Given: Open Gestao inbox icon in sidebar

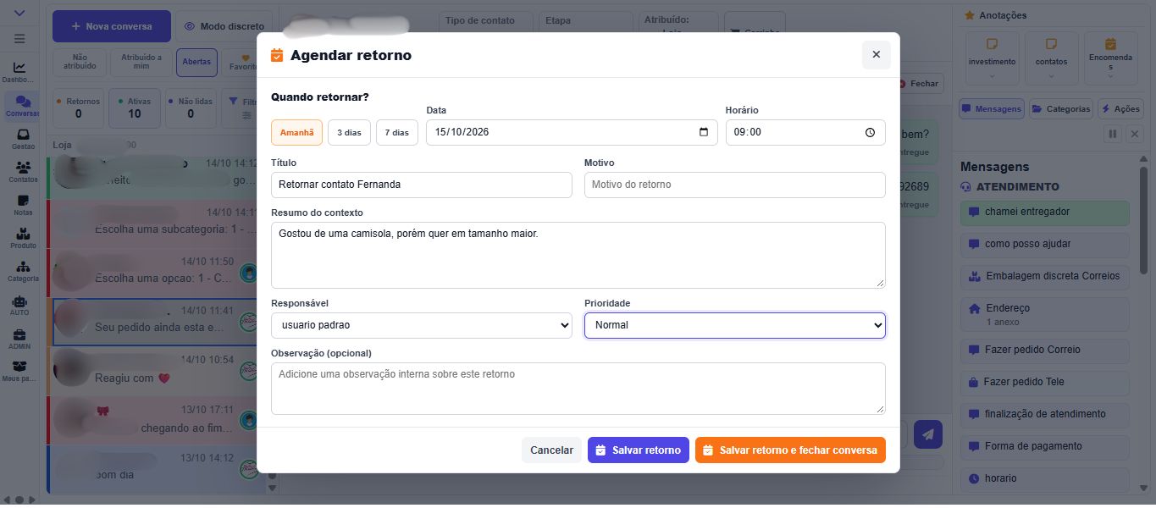Looking at the screenshot, I should [23, 140].
